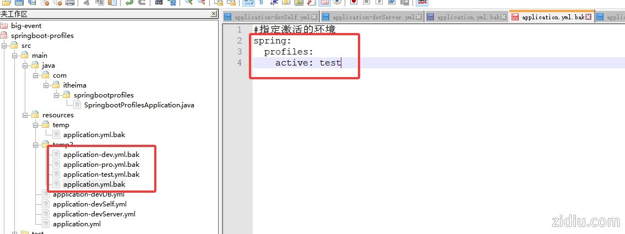Screen dimensions: 625x234
Task: Toggle word wrap in the toolbar
Action: point(248,2)
